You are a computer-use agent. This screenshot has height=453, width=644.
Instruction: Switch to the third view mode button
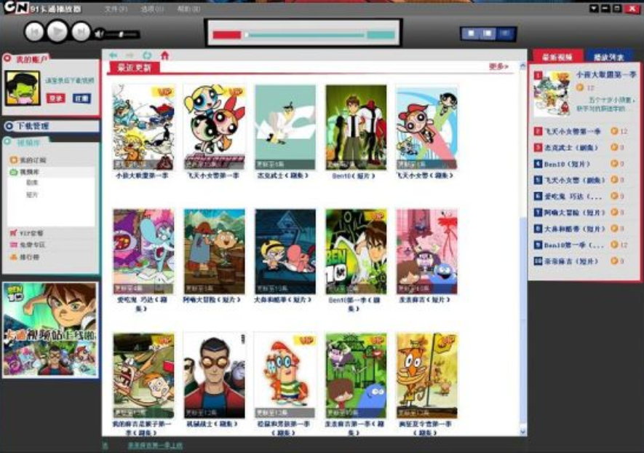pos(505,34)
